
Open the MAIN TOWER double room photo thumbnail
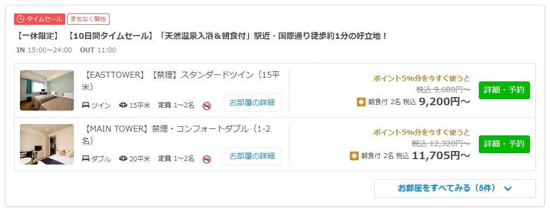pyautogui.click(x=47, y=144)
